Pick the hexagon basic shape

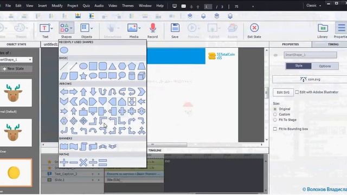pos(122,66)
